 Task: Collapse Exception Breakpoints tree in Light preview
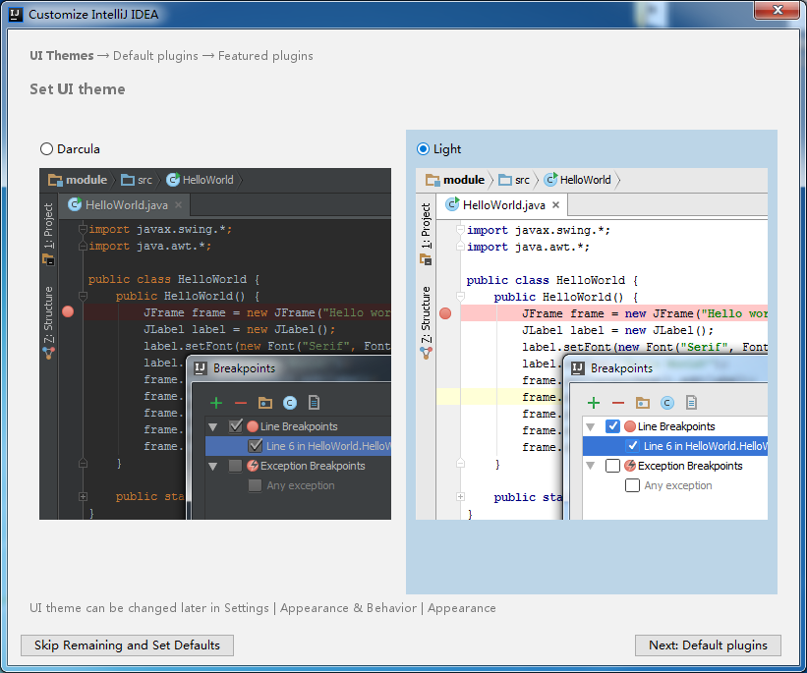click(590, 466)
